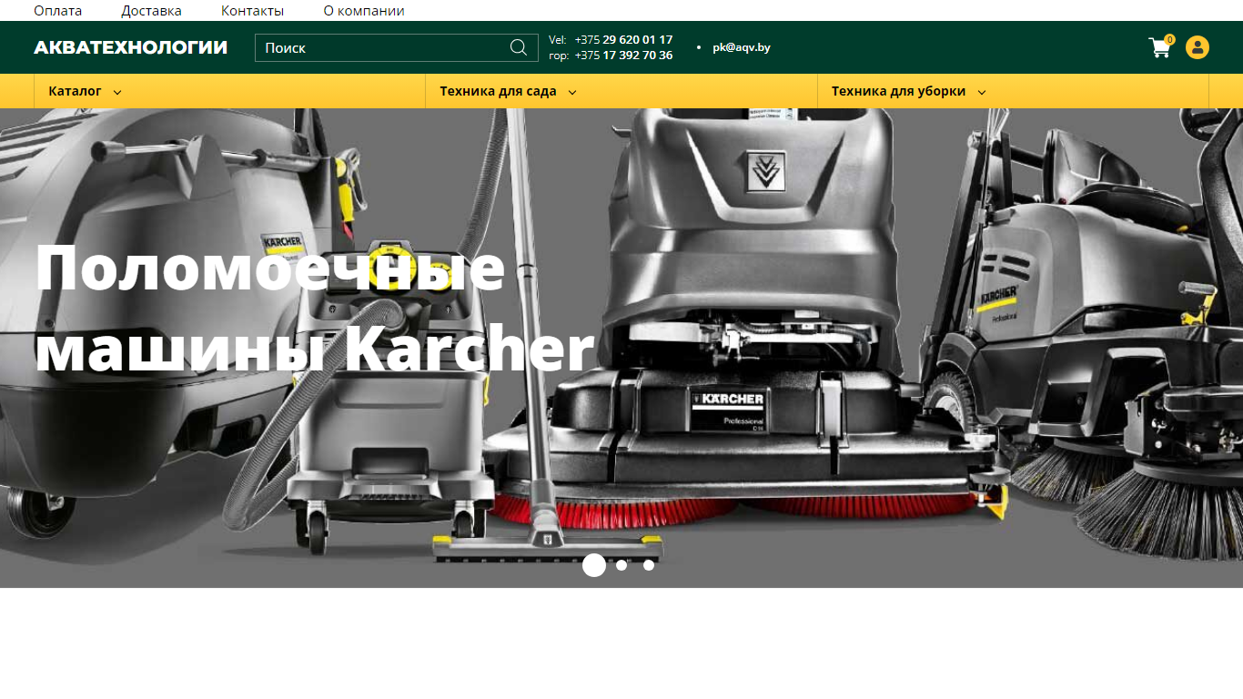Open the О компании page link
This screenshot has width=1243, height=699.
(x=364, y=11)
